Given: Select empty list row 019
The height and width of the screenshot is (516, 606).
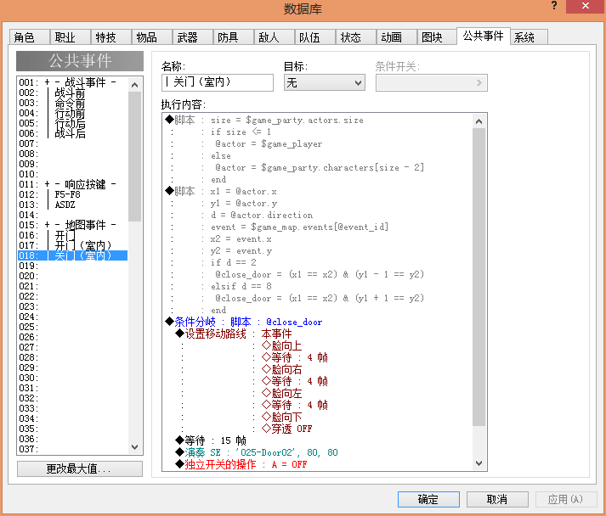Looking at the screenshot, I should tap(72, 266).
